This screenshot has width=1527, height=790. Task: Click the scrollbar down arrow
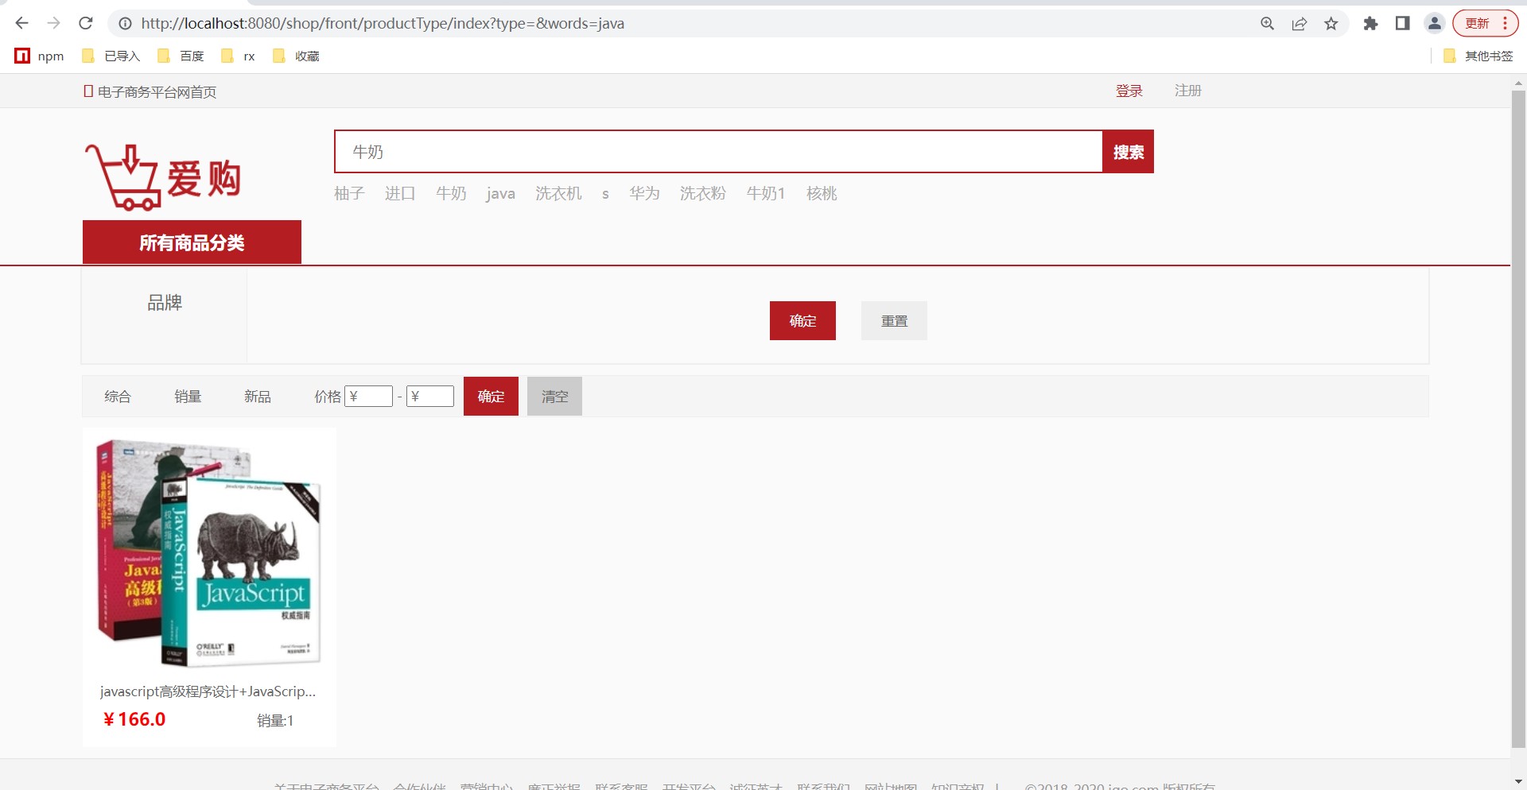(1518, 782)
